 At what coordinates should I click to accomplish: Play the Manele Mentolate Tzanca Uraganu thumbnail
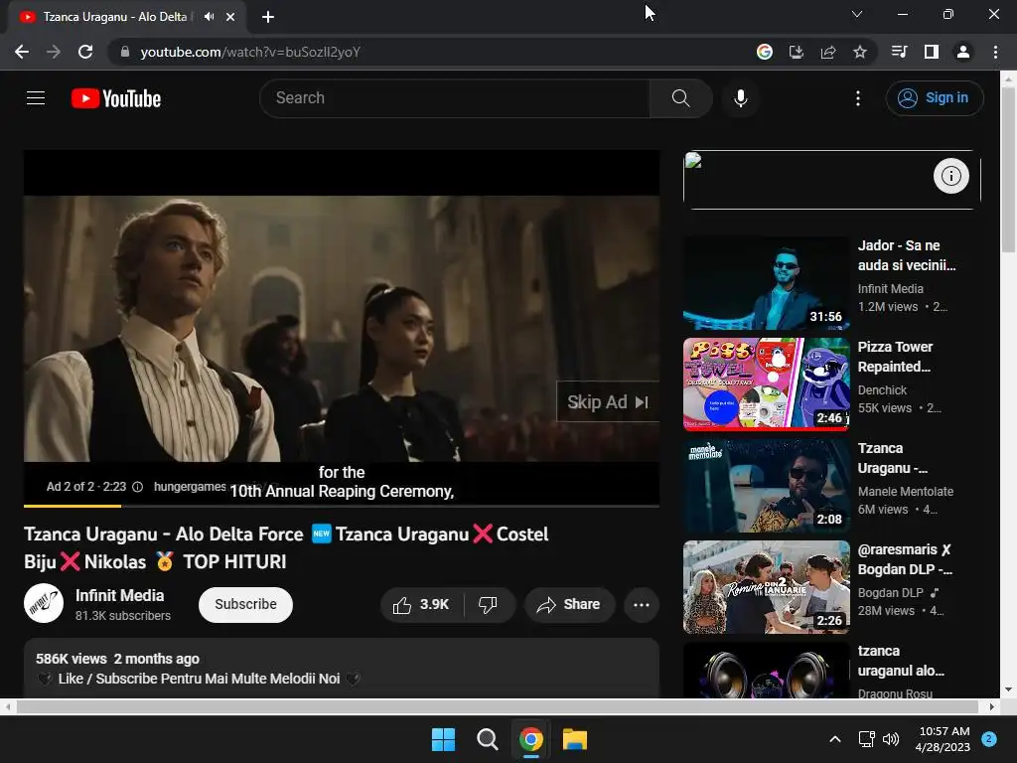(766, 485)
